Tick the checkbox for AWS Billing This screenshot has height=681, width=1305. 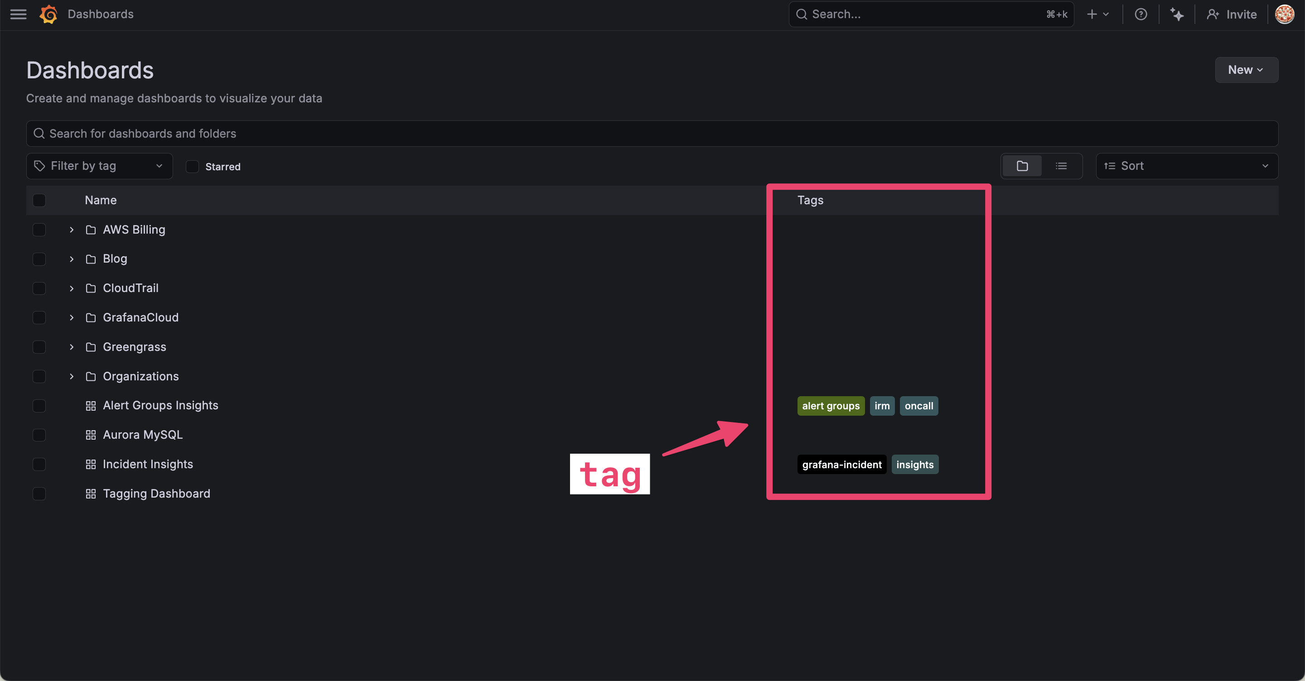click(39, 230)
